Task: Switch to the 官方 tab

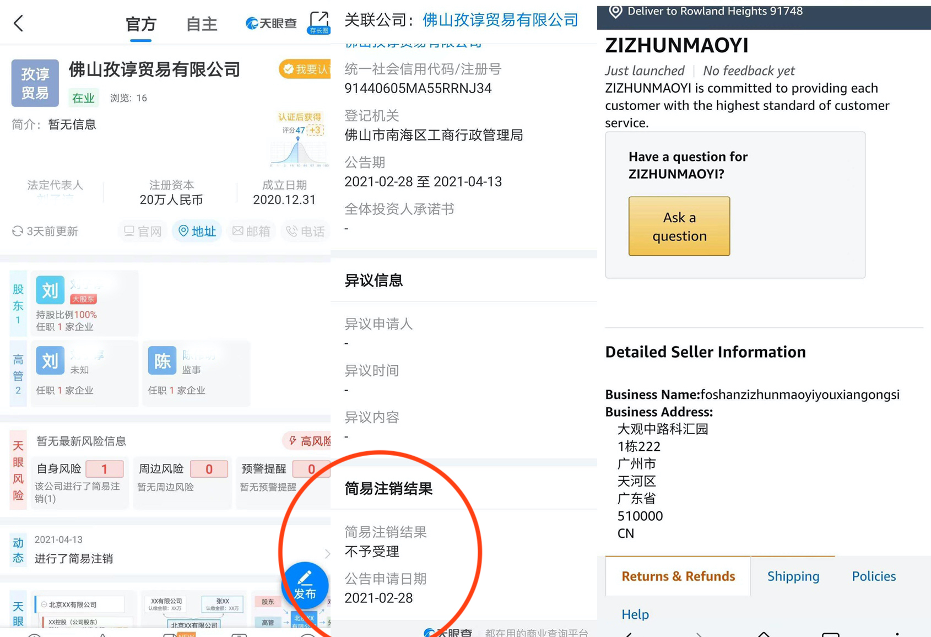Action: tap(141, 24)
